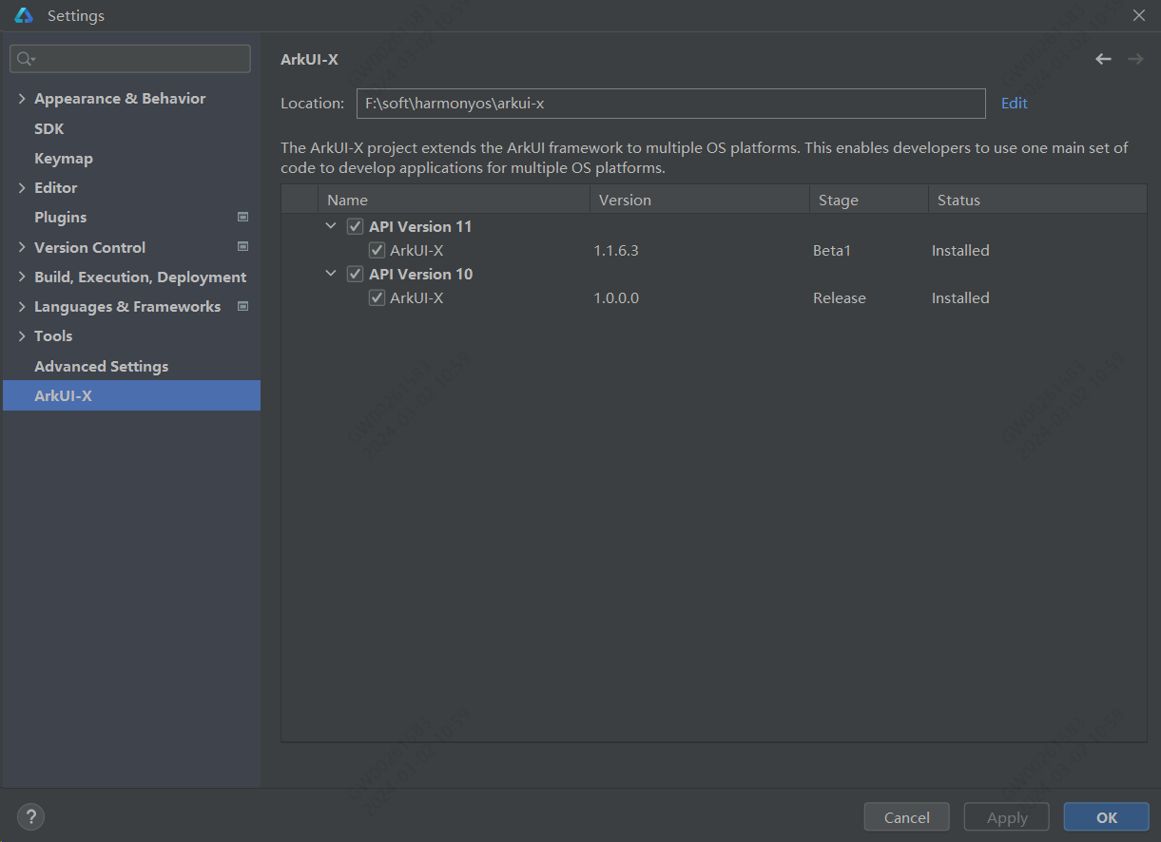
Task: Close the Settings dialog
Action: [x=1139, y=15]
